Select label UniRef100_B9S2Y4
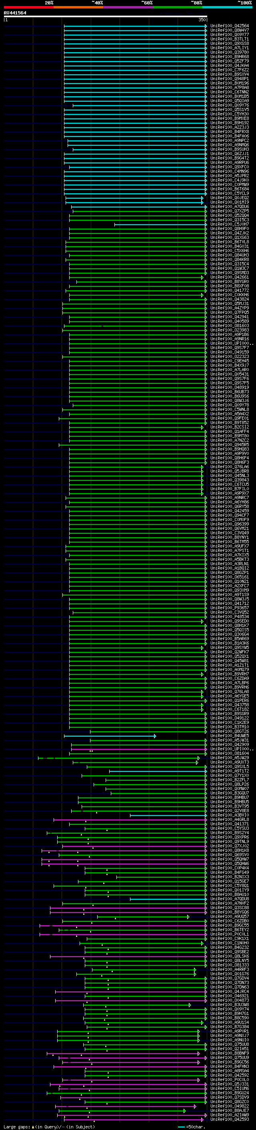The height and width of the screenshot is (1130, 256). pos(230,833)
